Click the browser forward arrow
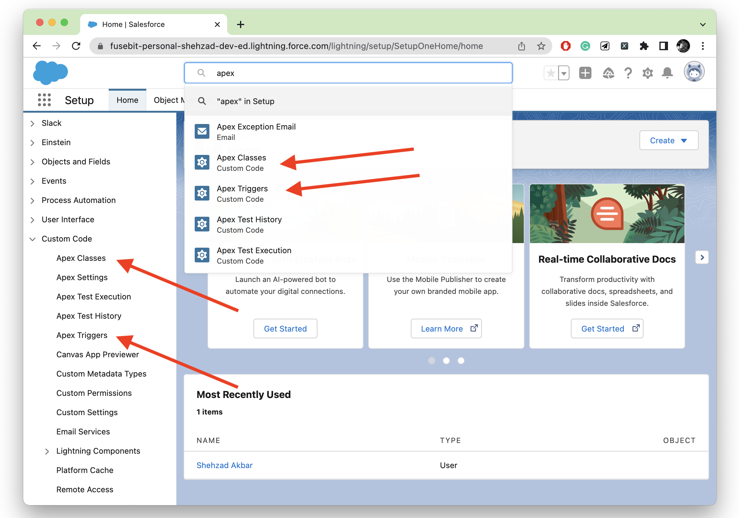The width and height of the screenshot is (739, 518). pyautogui.click(x=56, y=46)
